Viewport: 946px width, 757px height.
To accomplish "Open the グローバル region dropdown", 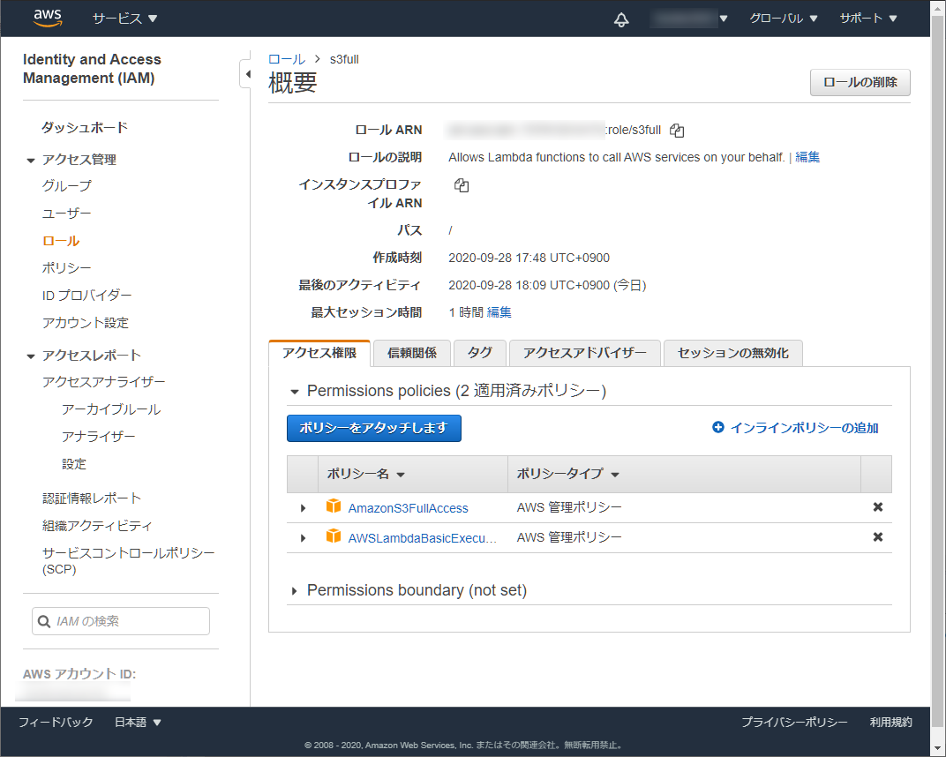I will pos(783,19).
